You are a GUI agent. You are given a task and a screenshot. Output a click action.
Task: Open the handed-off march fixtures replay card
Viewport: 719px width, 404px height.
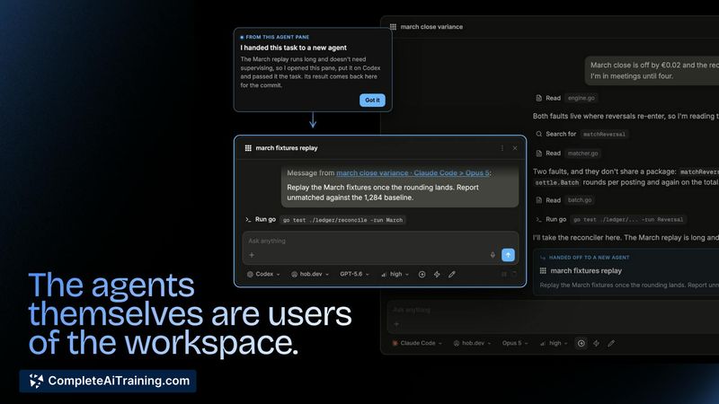[626, 272]
